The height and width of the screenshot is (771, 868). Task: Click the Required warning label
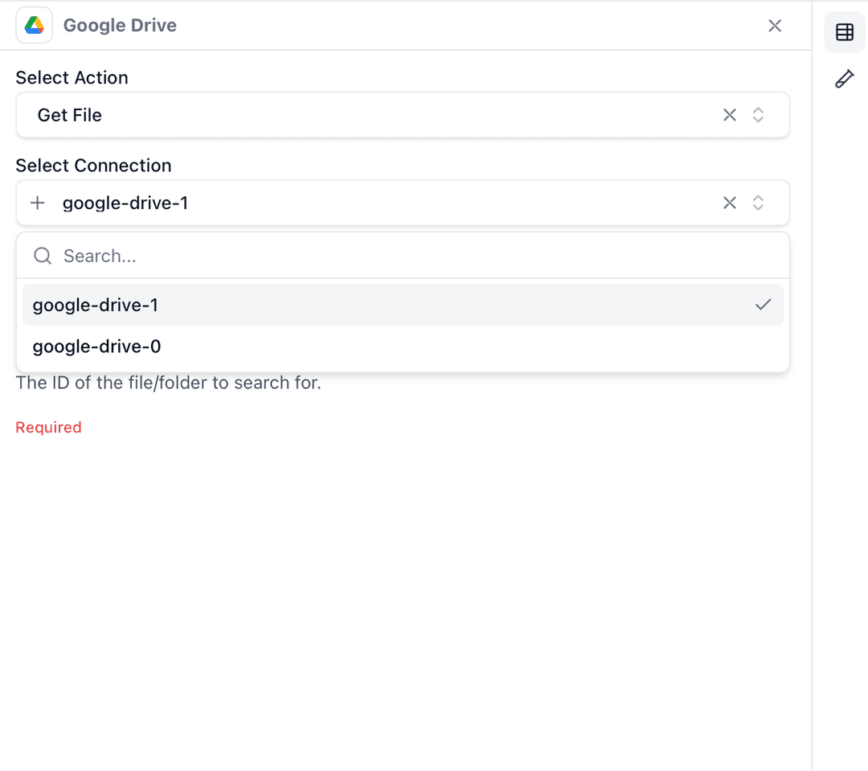click(x=48, y=427)
